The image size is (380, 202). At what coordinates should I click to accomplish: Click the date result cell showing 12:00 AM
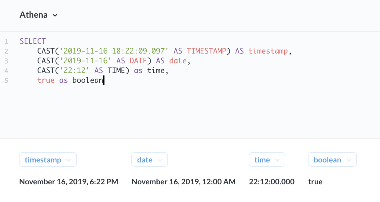183,182
